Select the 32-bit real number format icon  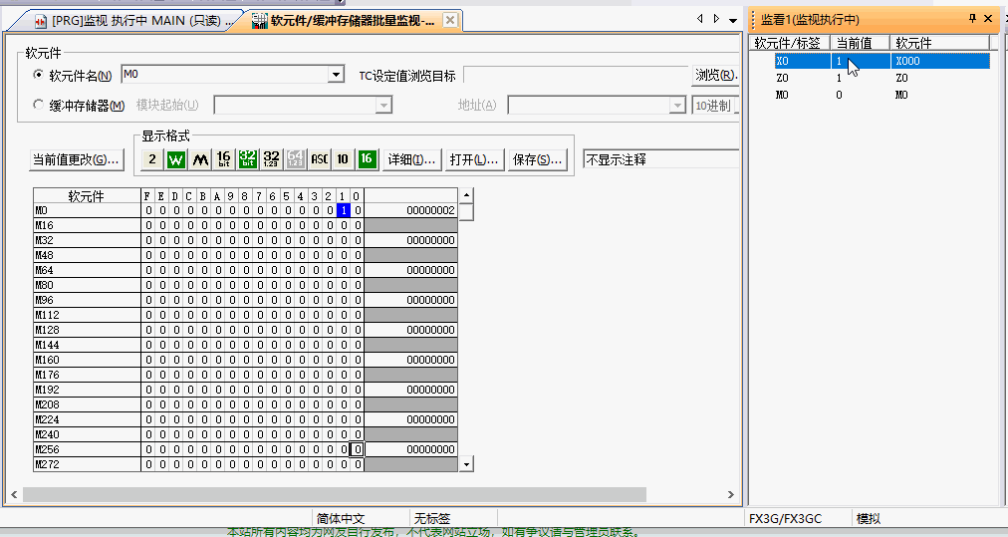point(271,159)
